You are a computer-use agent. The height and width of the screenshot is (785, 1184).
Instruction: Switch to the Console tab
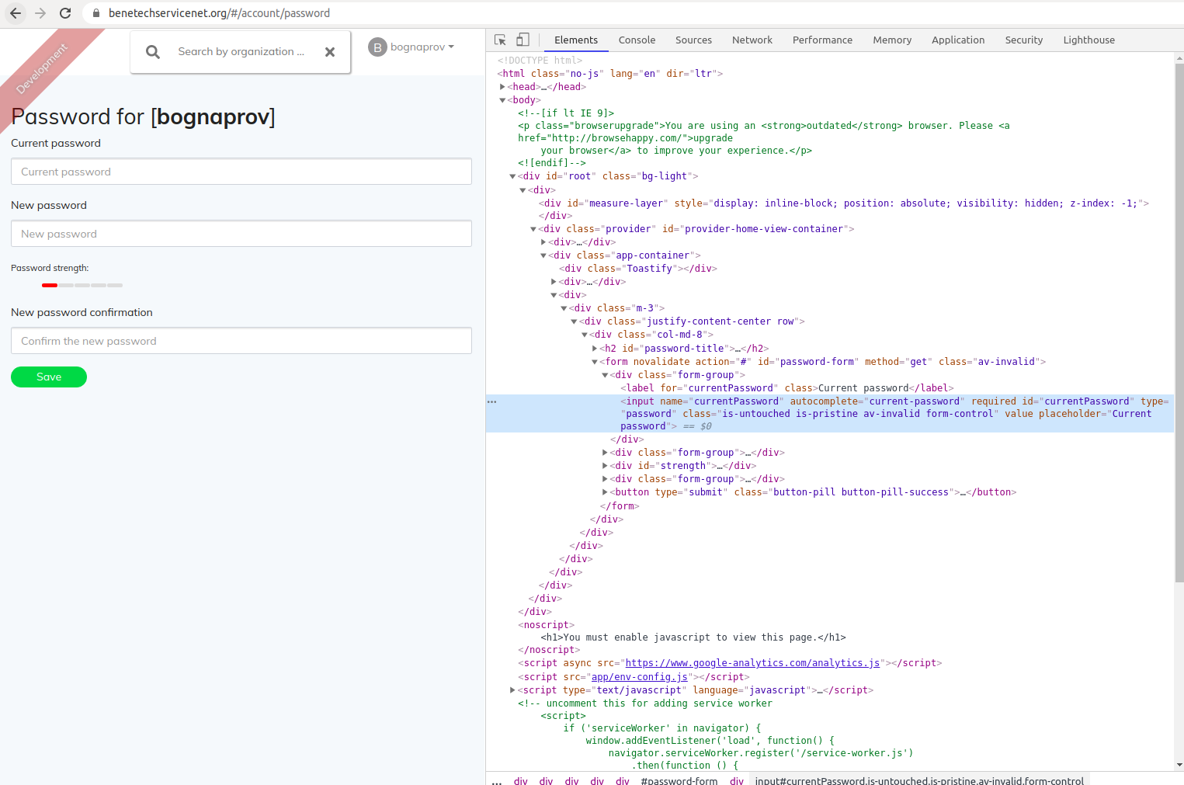637,40
